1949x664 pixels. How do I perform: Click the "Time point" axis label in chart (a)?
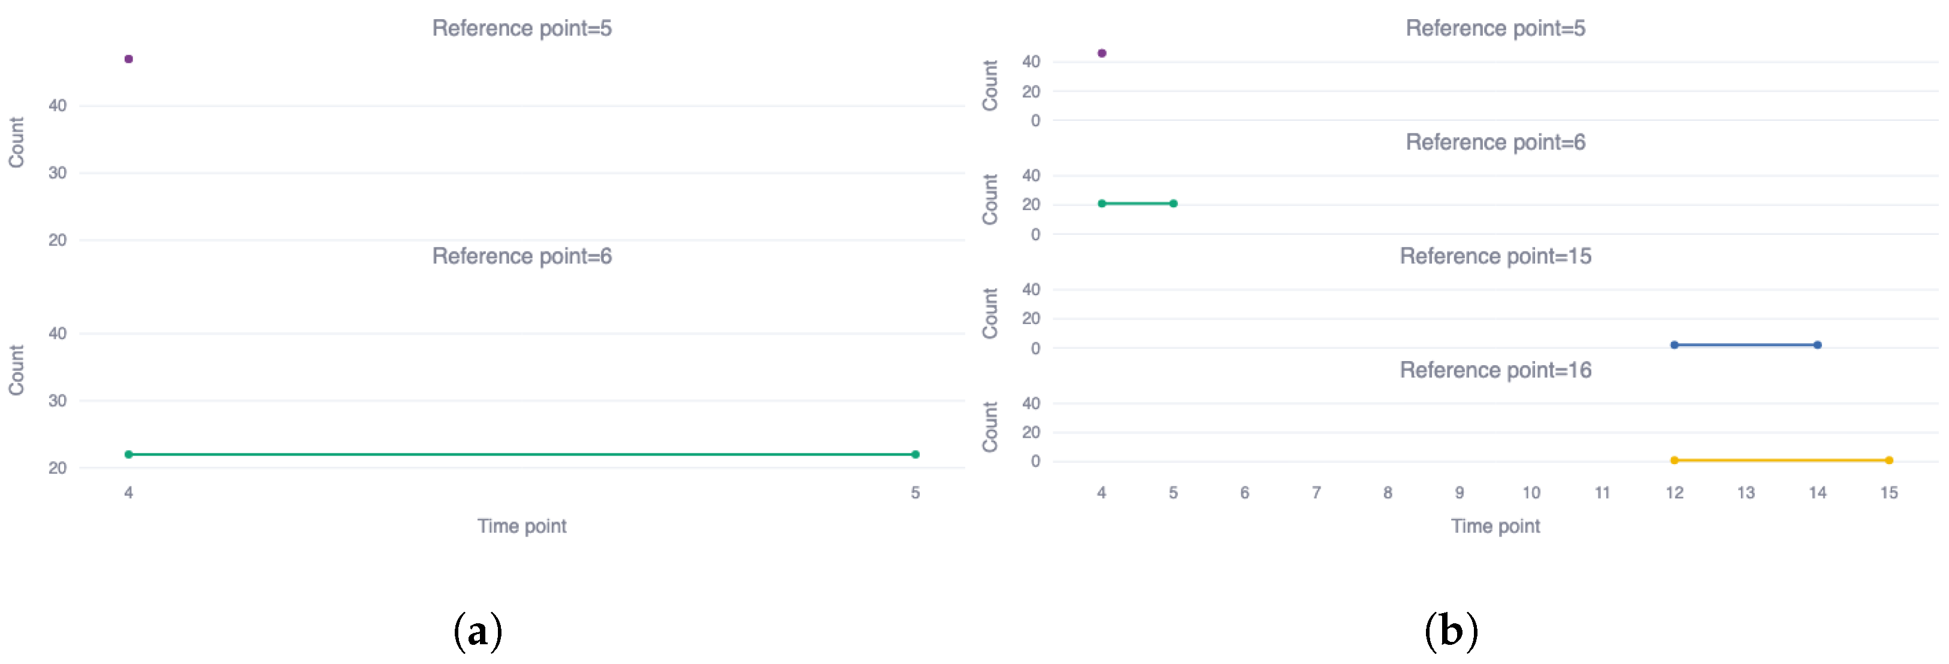point(521,526)
